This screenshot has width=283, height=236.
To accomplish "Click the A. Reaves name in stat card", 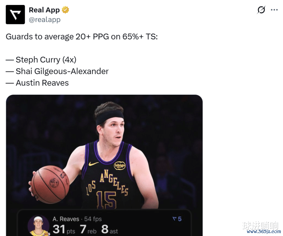I will 66,219.
